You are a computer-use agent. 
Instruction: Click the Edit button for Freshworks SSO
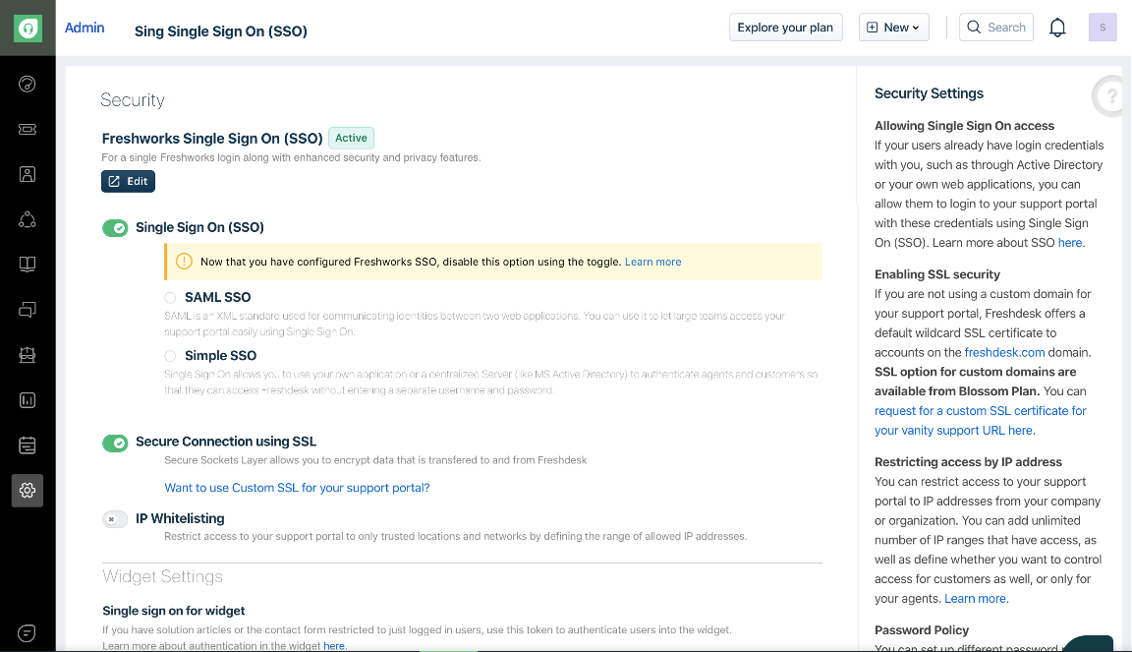(128, 182)
